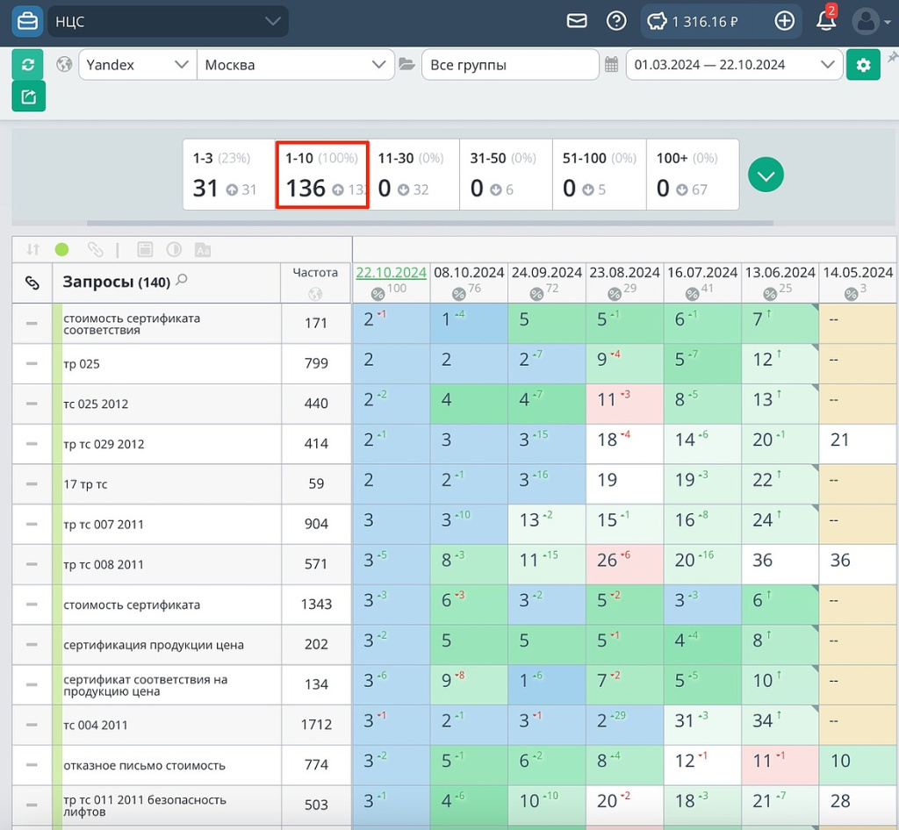899x830 pixels.
Task: Click the chain link column header icon
Action: [32, 283]
